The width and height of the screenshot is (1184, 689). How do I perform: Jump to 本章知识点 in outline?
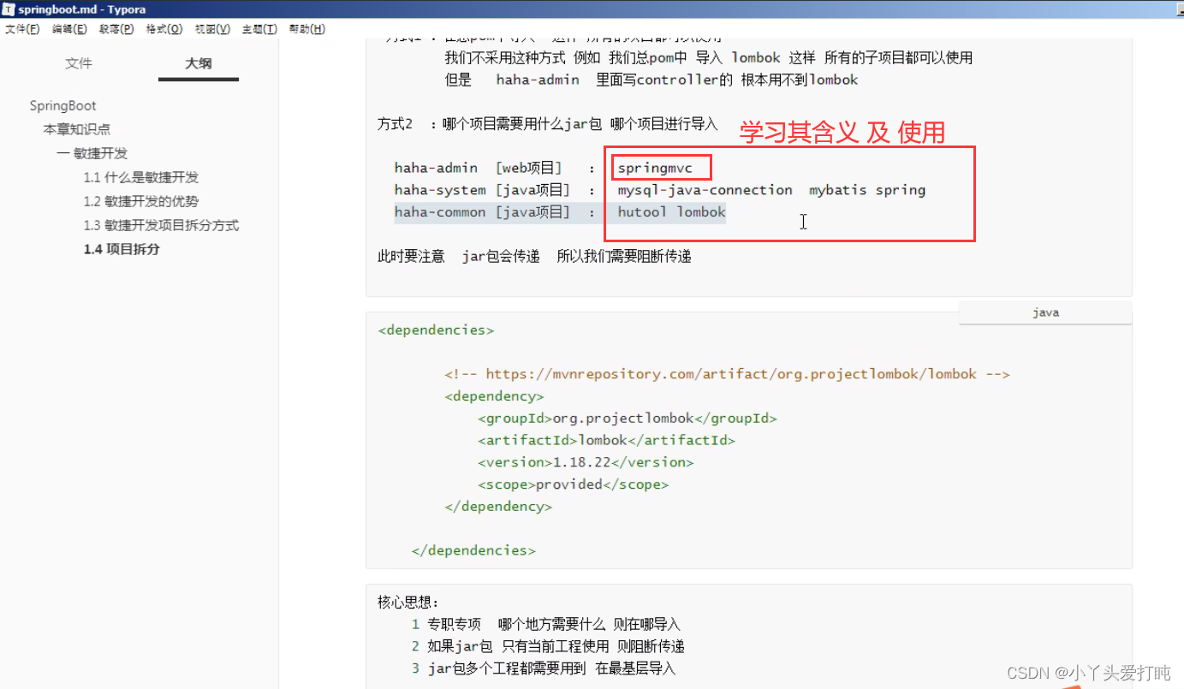(x=77, y=129)
